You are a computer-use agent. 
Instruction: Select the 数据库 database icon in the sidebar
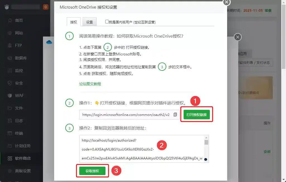point(10,58)
